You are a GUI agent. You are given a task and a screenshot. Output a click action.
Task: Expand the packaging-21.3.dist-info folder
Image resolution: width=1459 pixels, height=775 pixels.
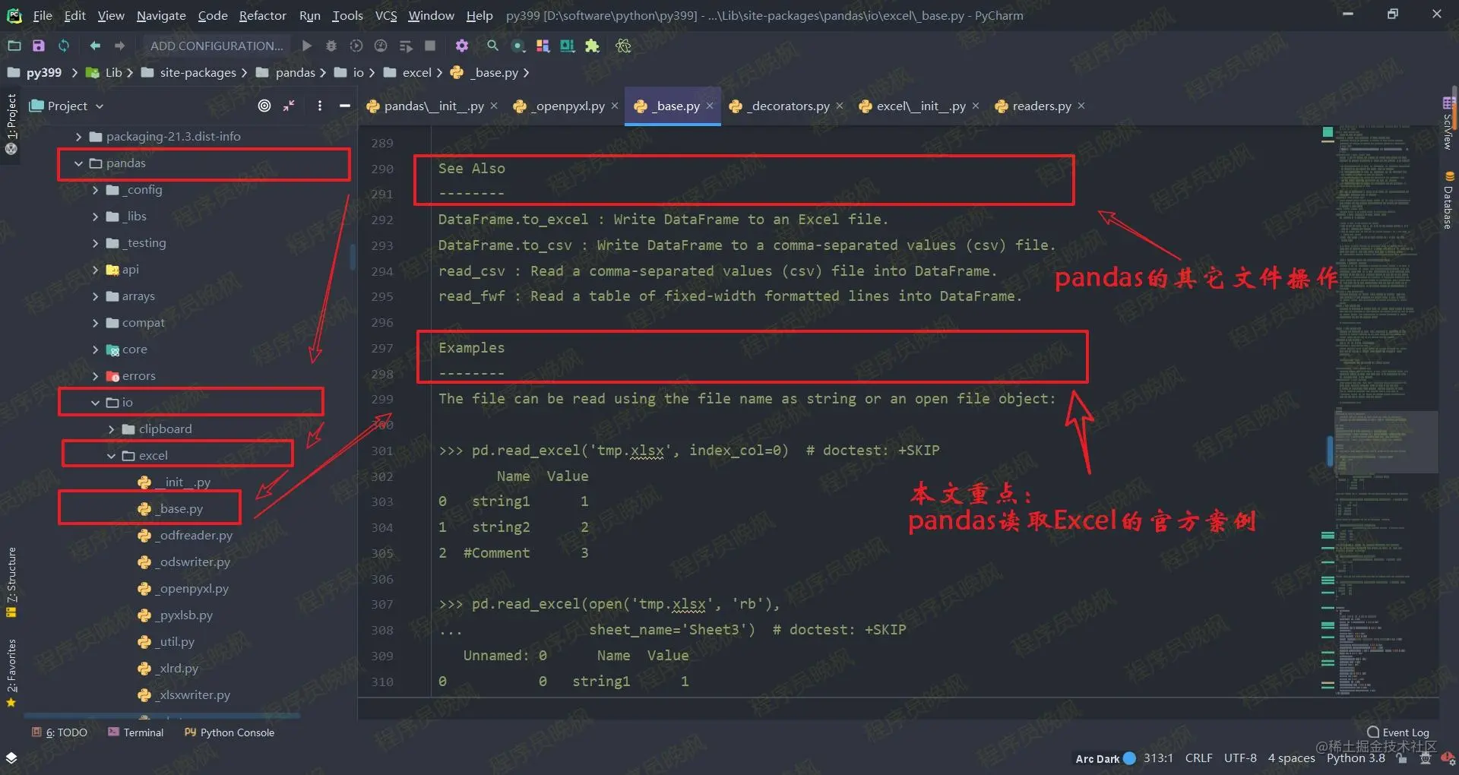pos(78,137)
